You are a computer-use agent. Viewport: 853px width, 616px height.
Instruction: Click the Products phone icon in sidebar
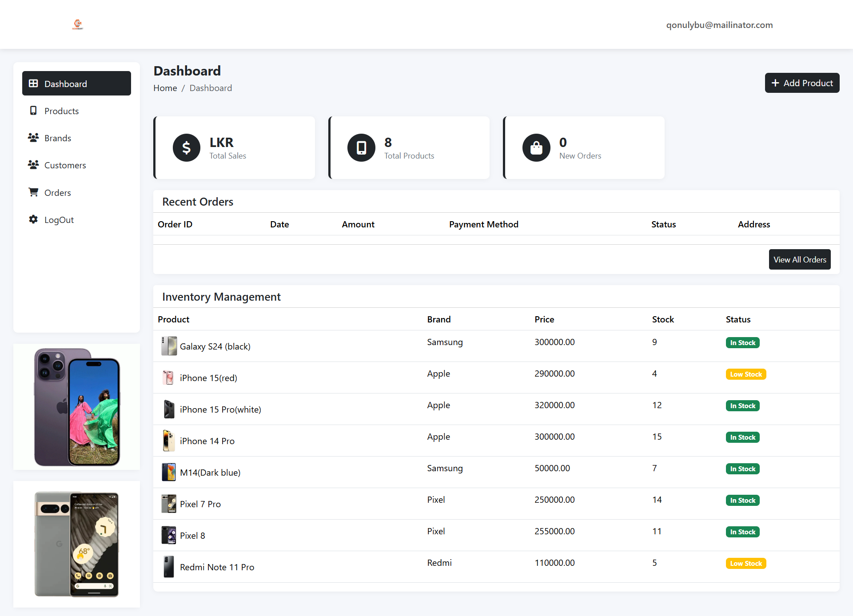point(33,111)
